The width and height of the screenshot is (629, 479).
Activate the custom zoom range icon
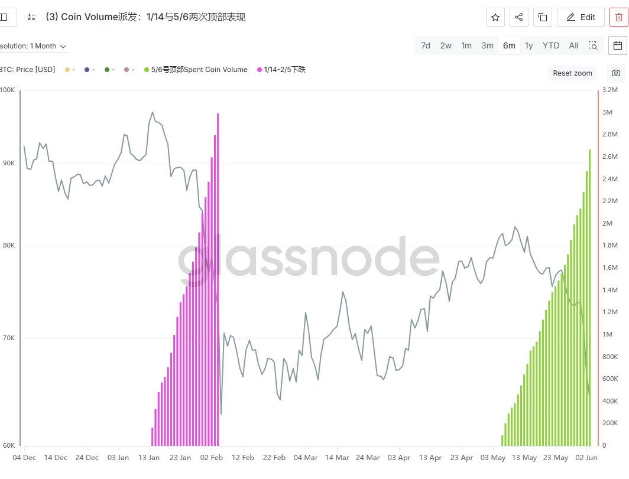(x=592, y=45)
